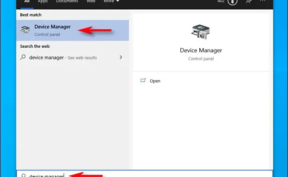Click the Open action icon

(x=143, y=81)
